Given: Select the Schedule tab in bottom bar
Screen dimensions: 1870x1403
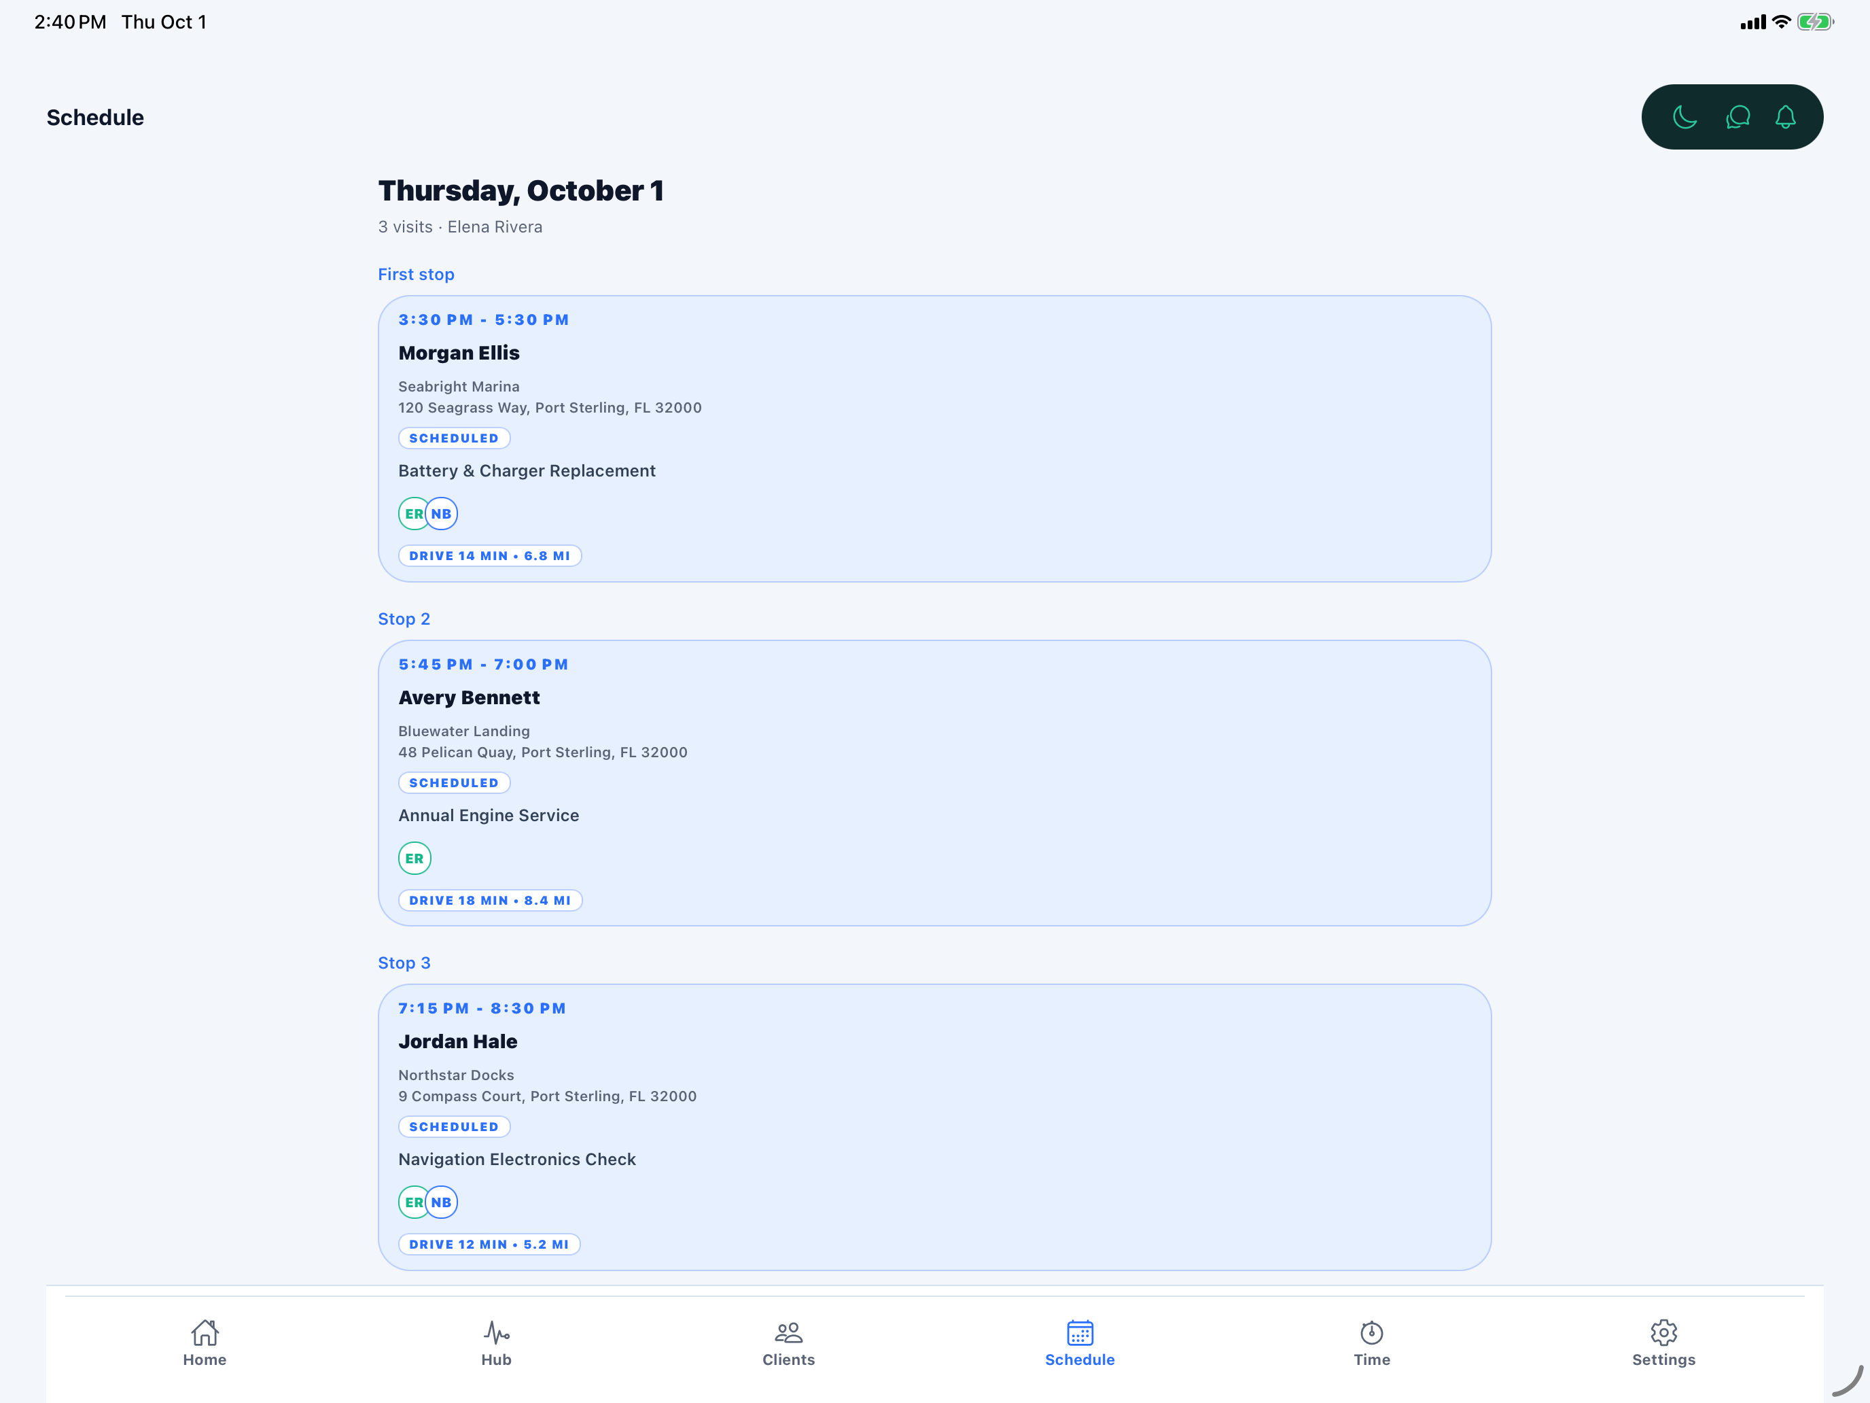Looking at the screenshot, I should click(1080, 1343).
